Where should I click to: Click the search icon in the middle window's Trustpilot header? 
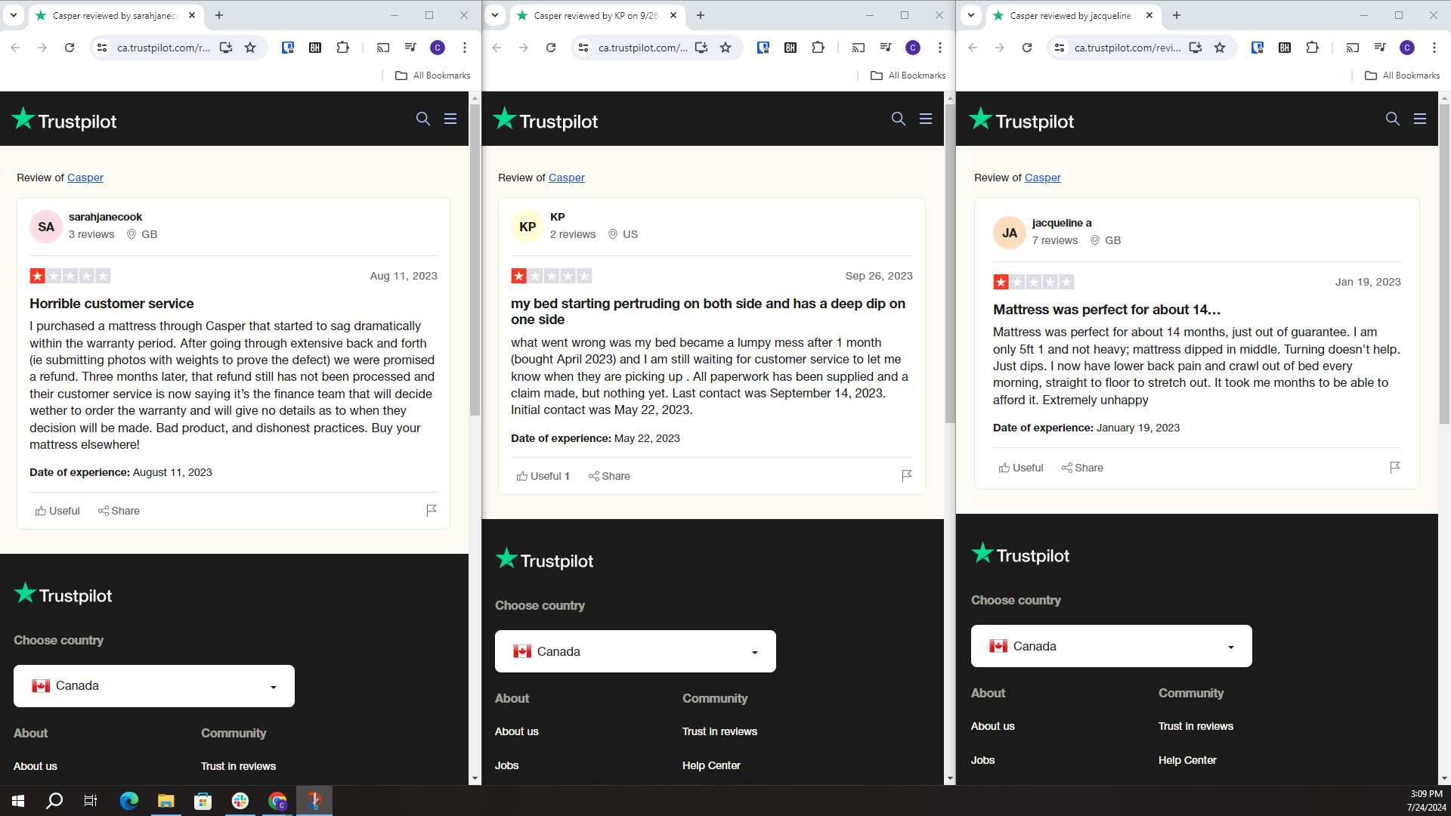click(899, 119)
